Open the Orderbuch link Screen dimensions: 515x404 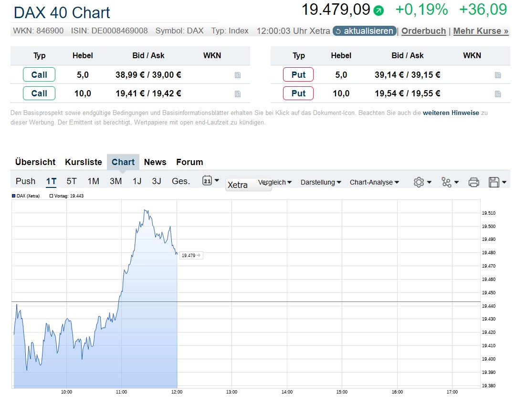click(x=423, y=31)
